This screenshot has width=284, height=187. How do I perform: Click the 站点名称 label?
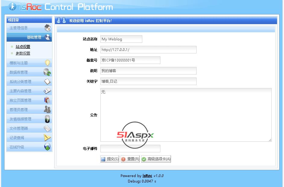pyautogui.click(x=90, y=39)
